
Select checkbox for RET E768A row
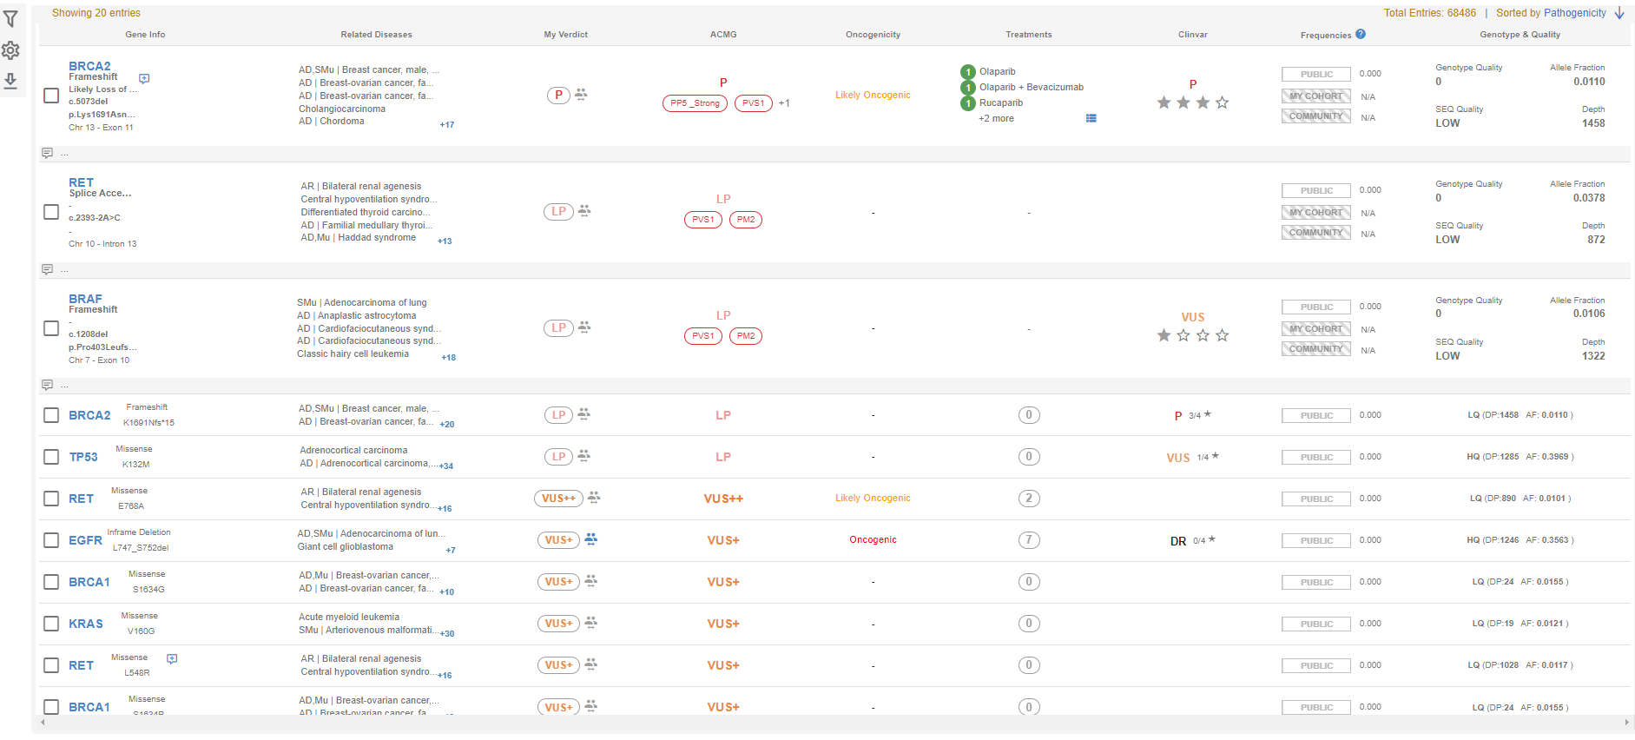pos(51,499)
